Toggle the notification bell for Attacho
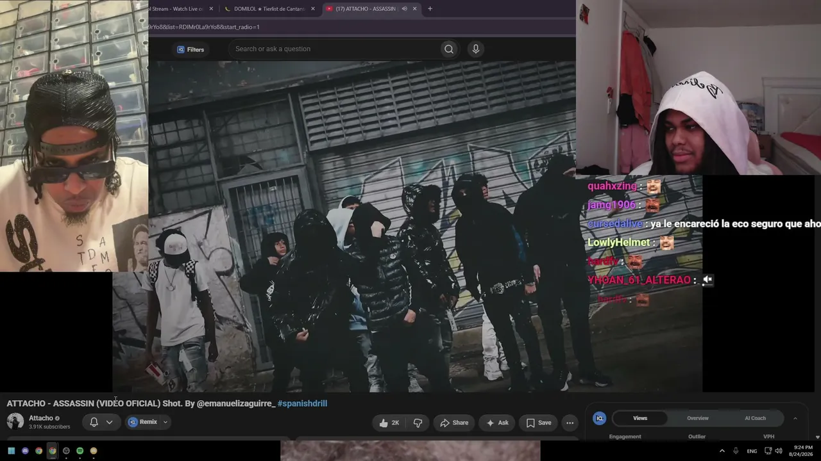 [94, 422]
